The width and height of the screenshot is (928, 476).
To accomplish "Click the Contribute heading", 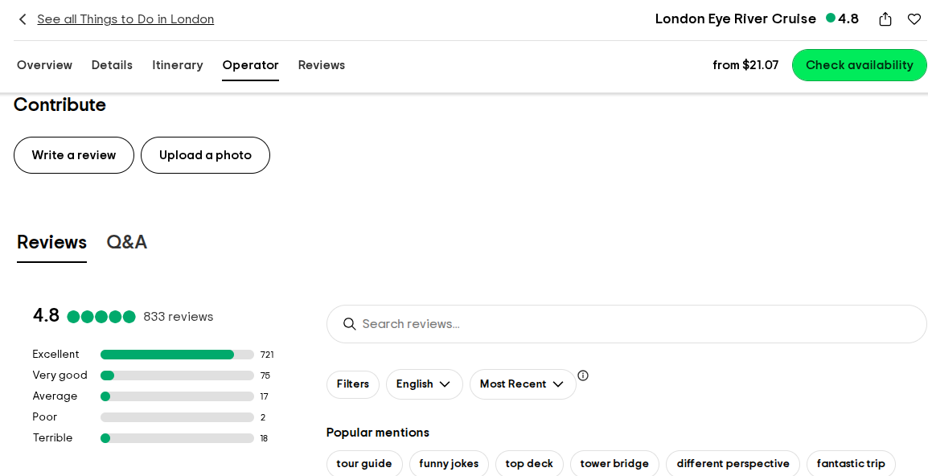I will (x=60, y=105).
